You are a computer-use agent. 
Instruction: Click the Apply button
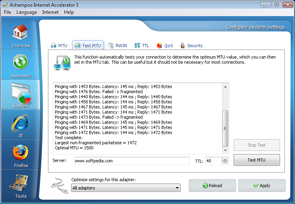(262, 186)
